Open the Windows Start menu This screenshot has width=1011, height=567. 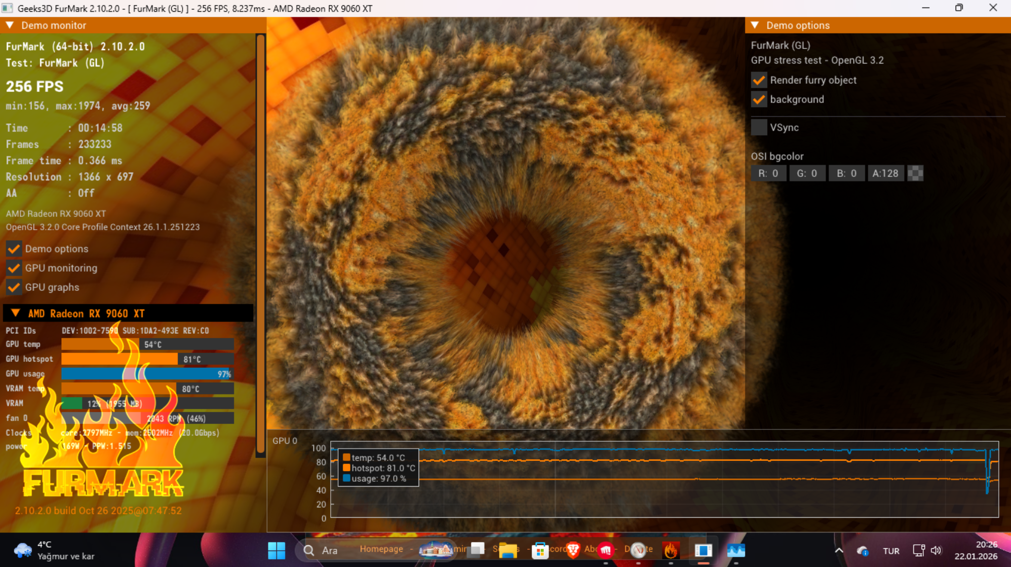276,550
